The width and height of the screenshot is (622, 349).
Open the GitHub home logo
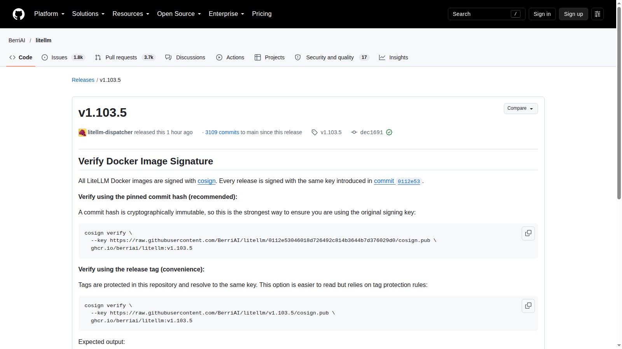(x=19, y=14)
